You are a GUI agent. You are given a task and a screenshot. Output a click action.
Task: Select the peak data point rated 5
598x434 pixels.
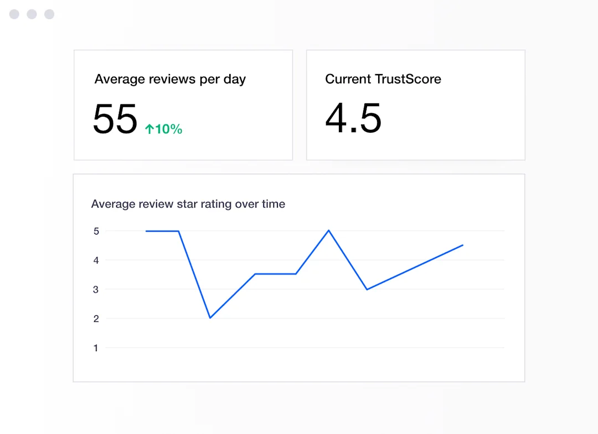[x=328, y=230]
